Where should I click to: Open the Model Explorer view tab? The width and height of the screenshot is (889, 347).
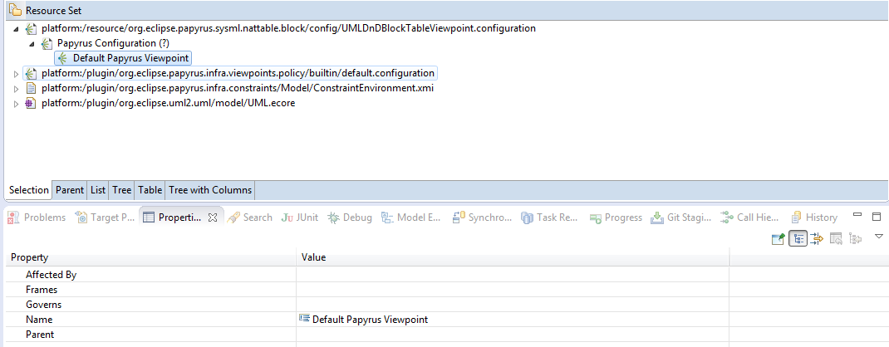[x=411, y=217]
